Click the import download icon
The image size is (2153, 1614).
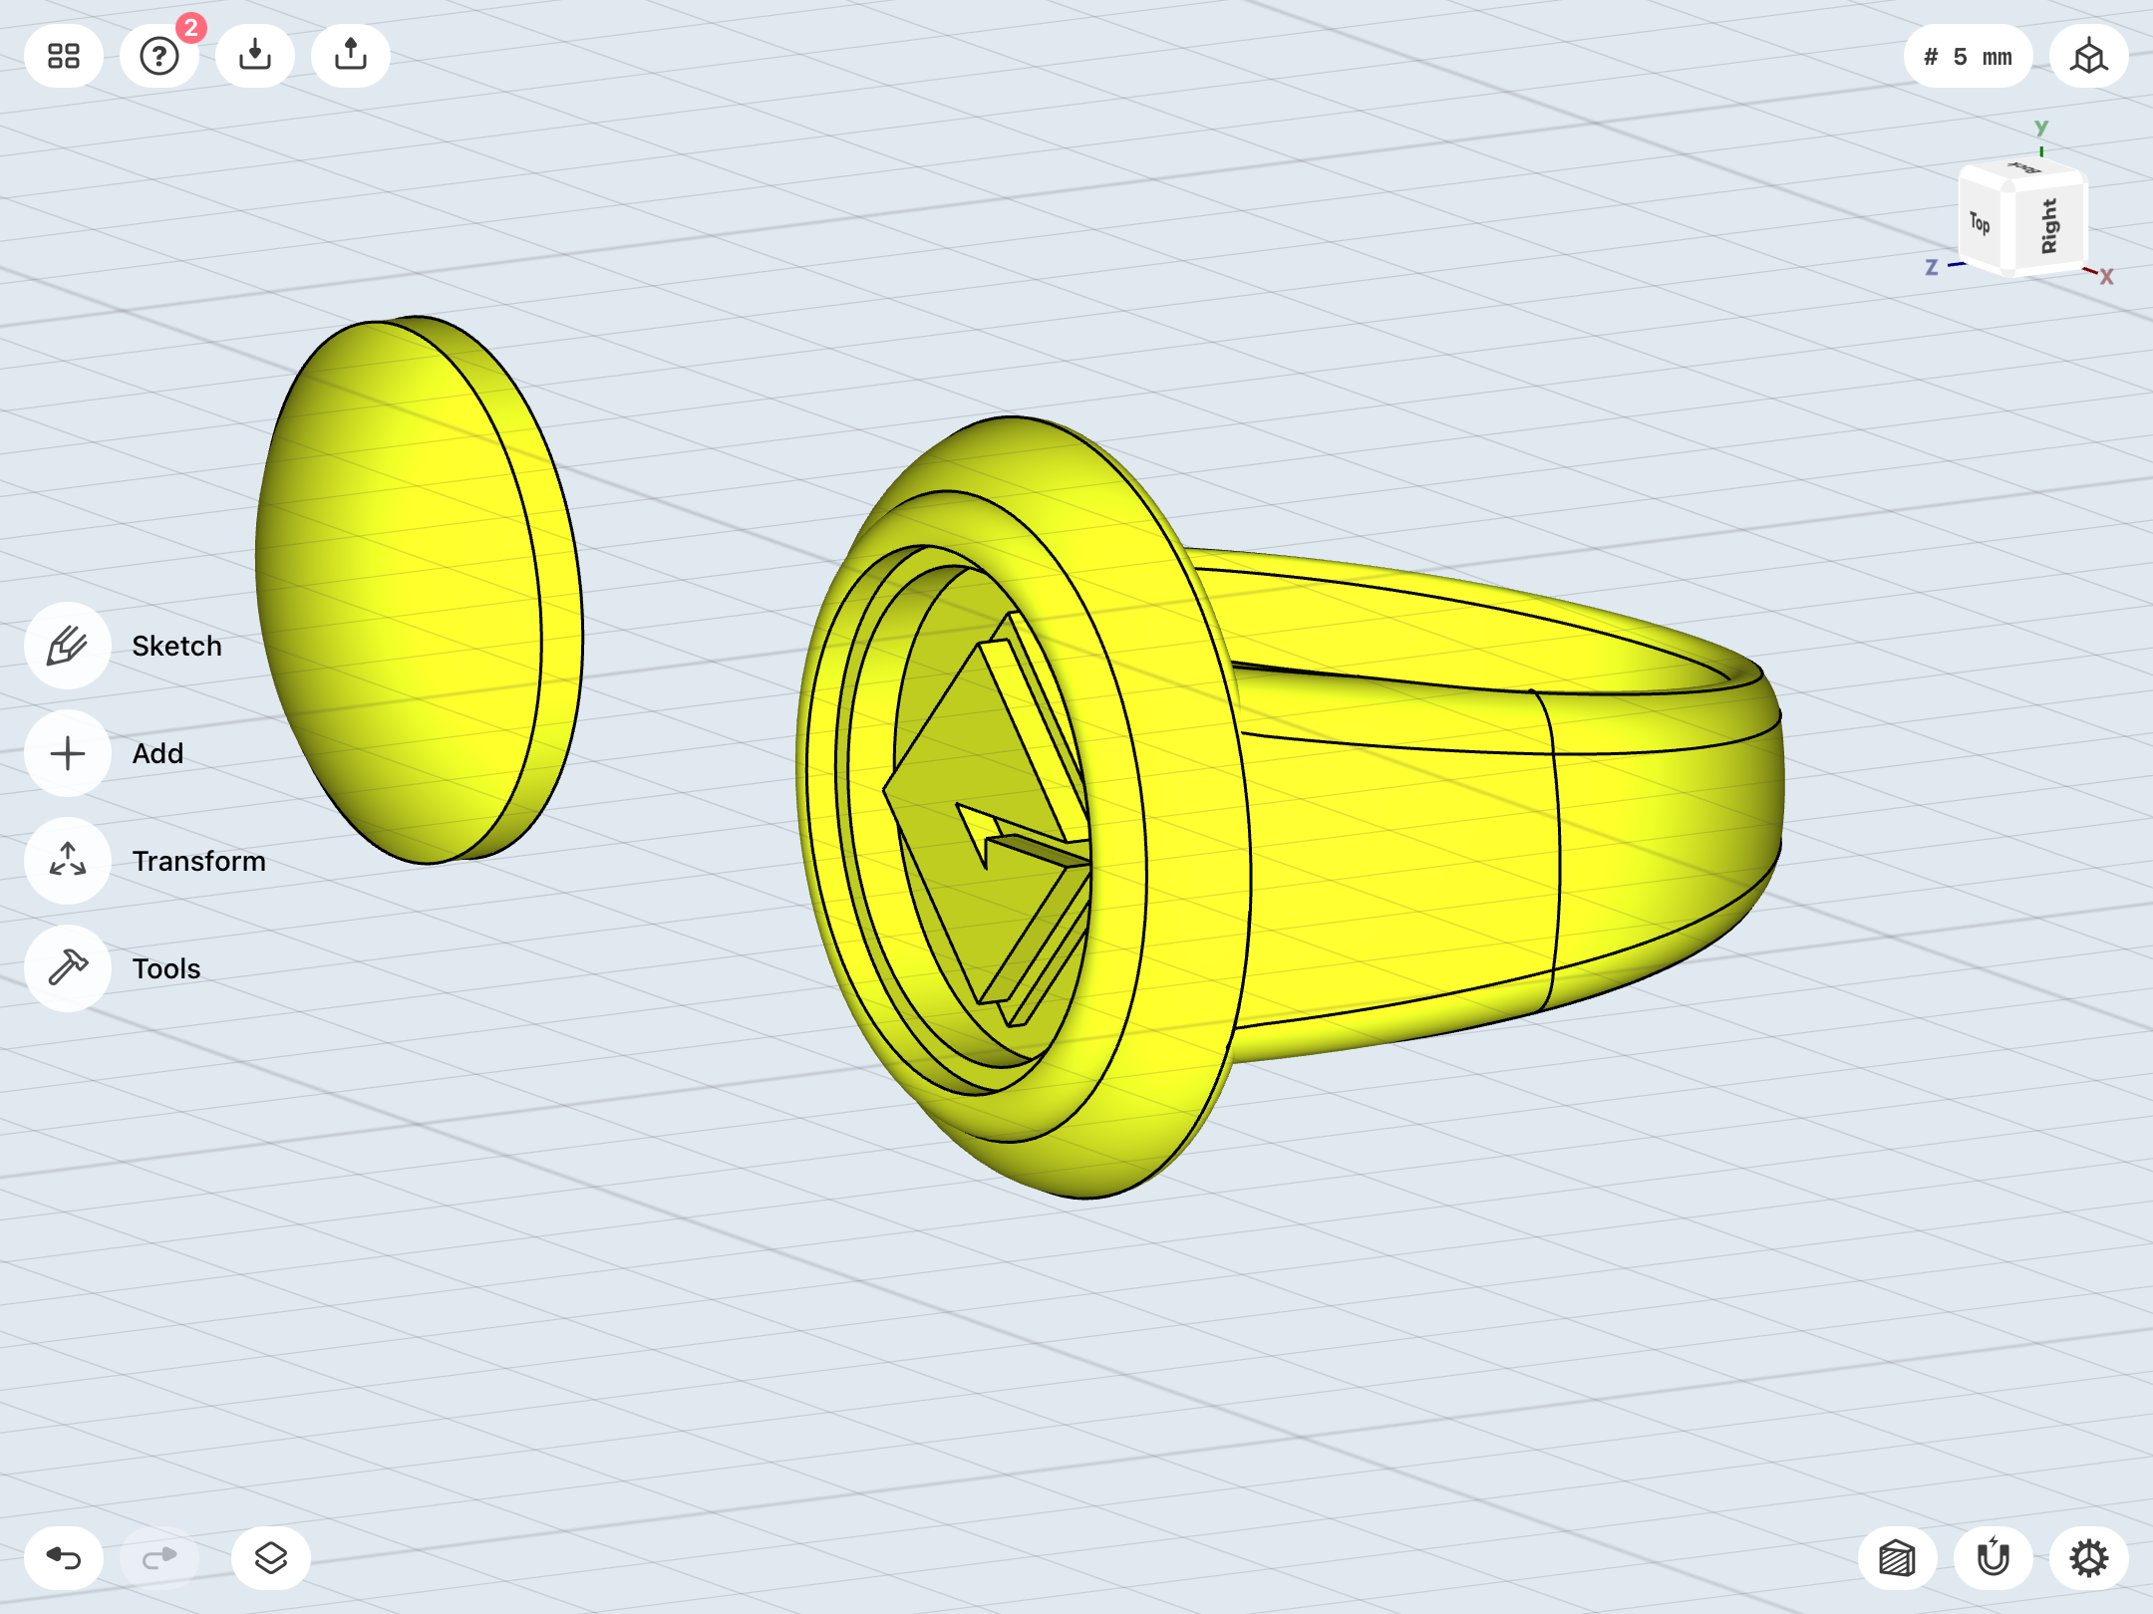255,56
